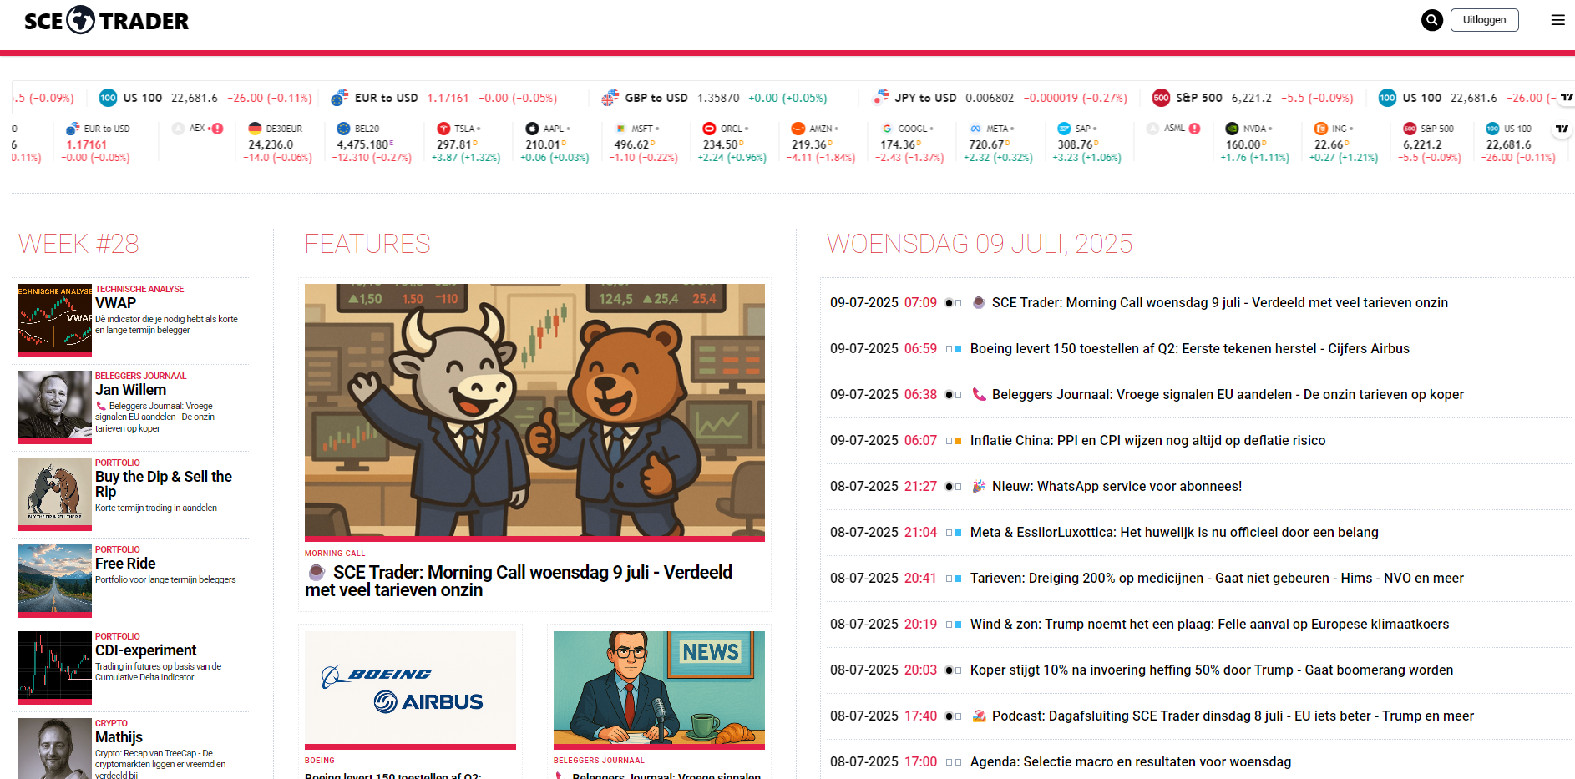1575x779 pixels.
Task: Click the Technische Analyse category label
Action: point(139,289)
